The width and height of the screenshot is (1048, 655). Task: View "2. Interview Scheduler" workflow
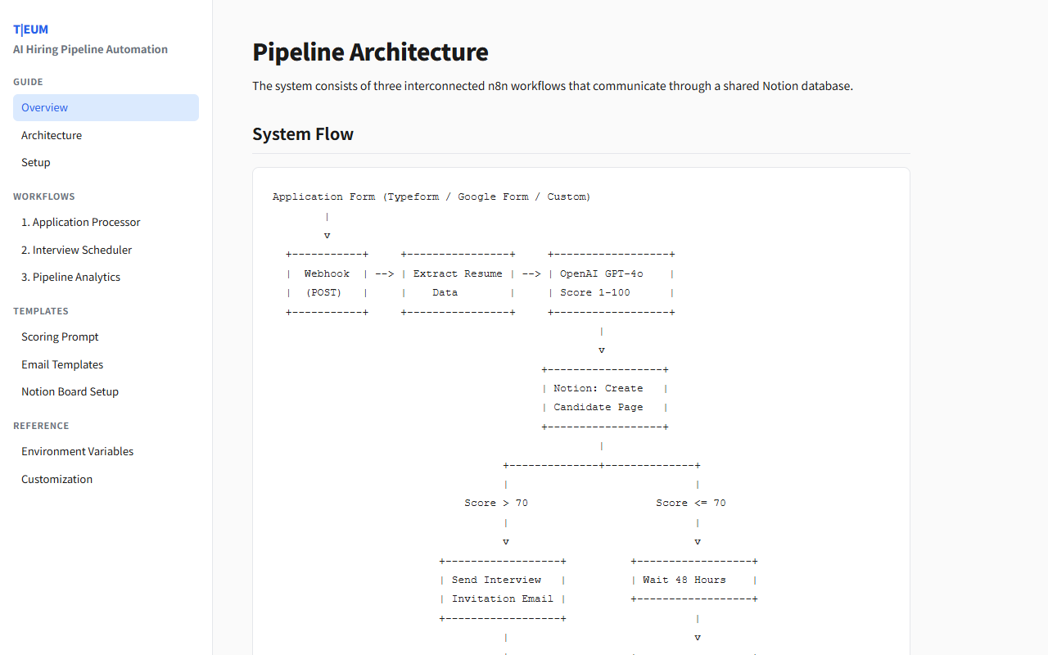click(x=76, y=250)
